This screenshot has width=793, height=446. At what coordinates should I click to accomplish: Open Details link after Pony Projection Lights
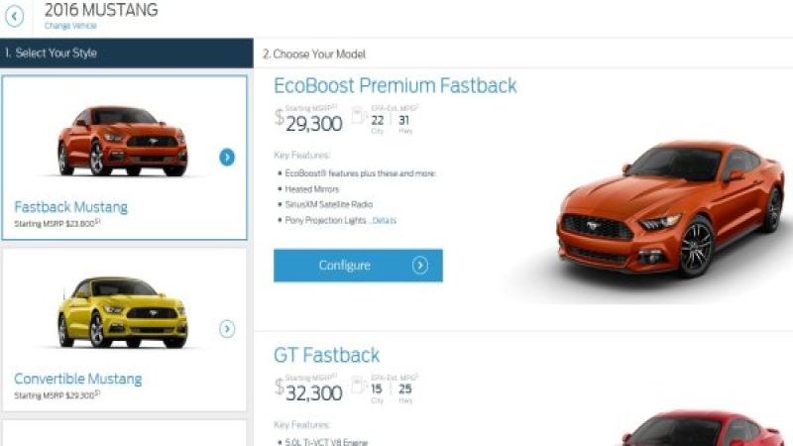(x=384, y=220)
